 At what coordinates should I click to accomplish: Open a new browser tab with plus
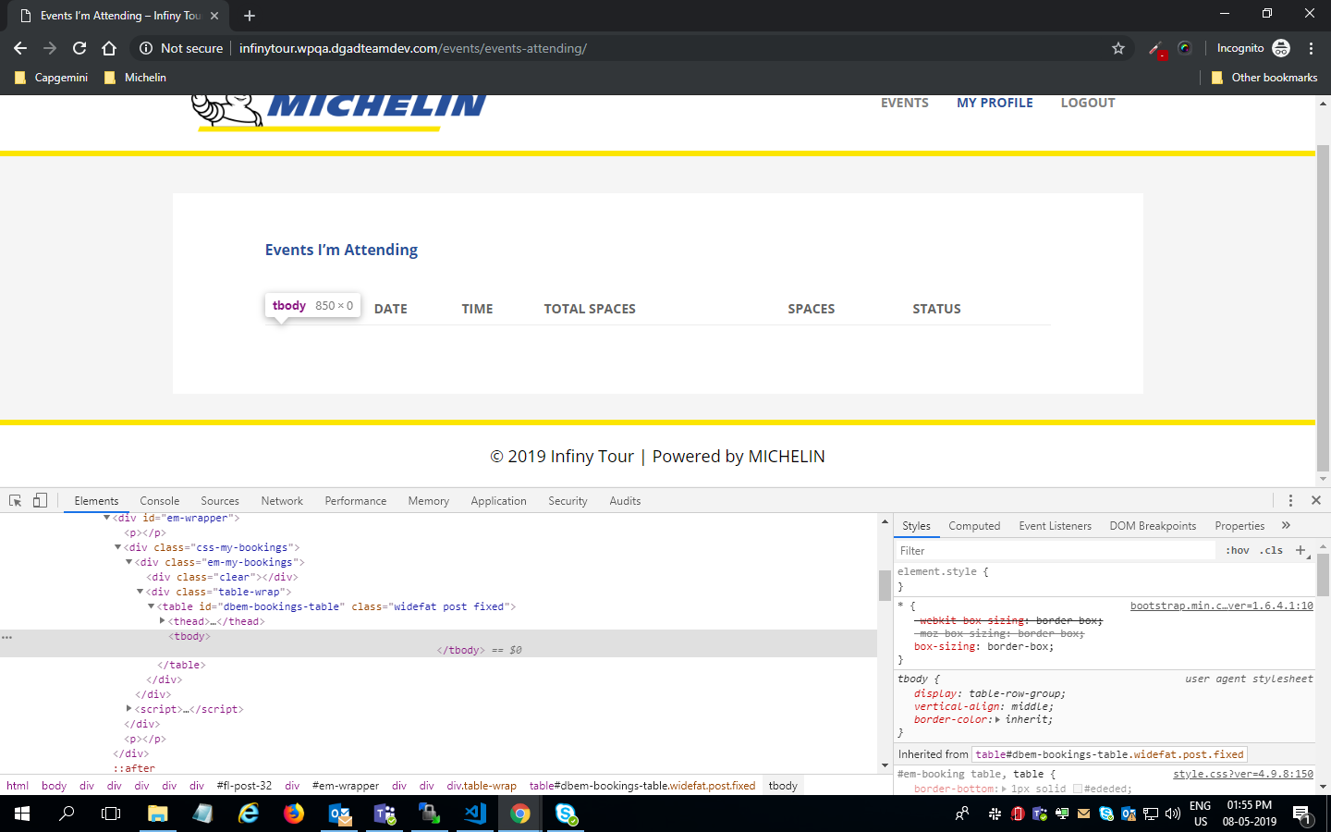pos(250,16)
